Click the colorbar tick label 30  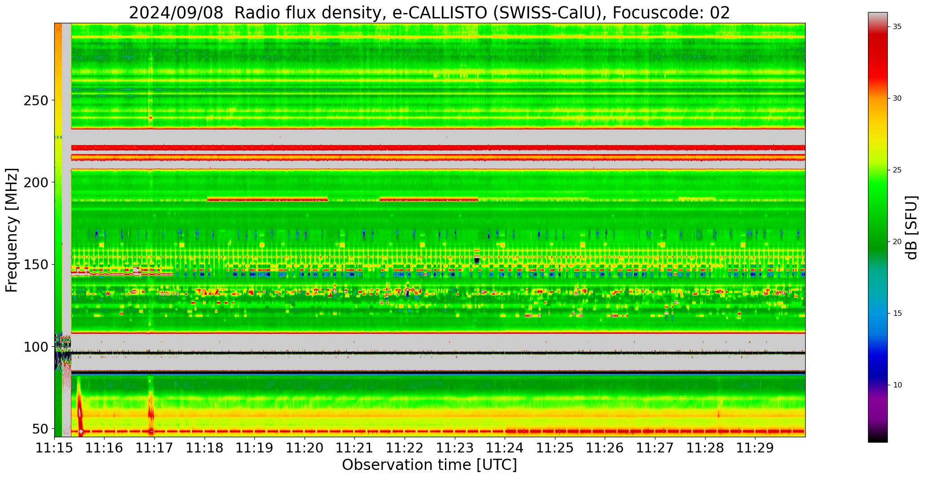tap(897, 99)
